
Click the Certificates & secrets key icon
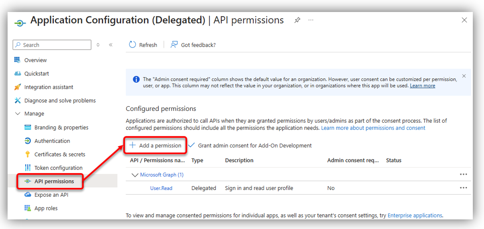tap(28, 154)
